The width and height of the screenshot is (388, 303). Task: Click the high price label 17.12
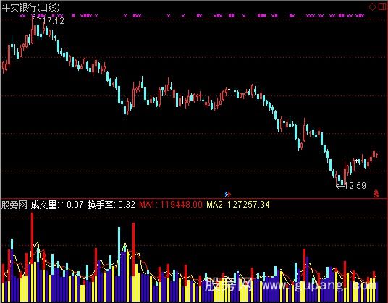click(x=53, y=21)
